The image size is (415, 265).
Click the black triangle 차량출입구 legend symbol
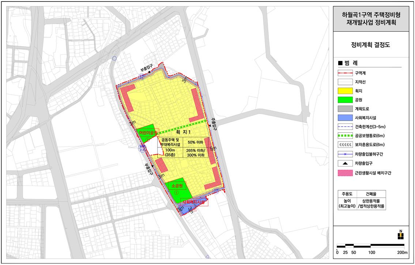pos(345,163)
